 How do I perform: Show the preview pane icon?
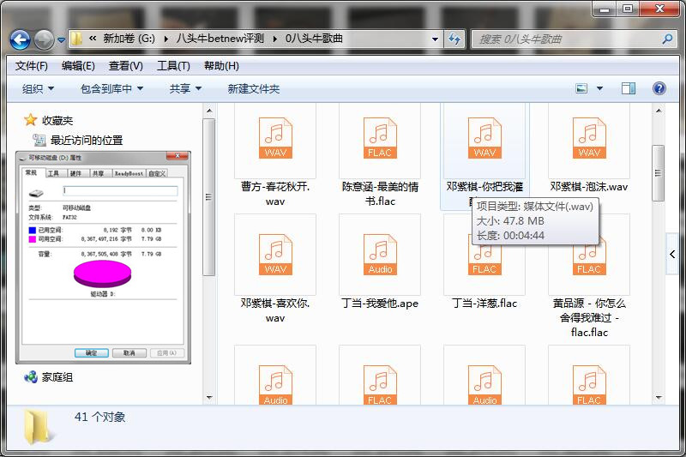tap(629, 89)
